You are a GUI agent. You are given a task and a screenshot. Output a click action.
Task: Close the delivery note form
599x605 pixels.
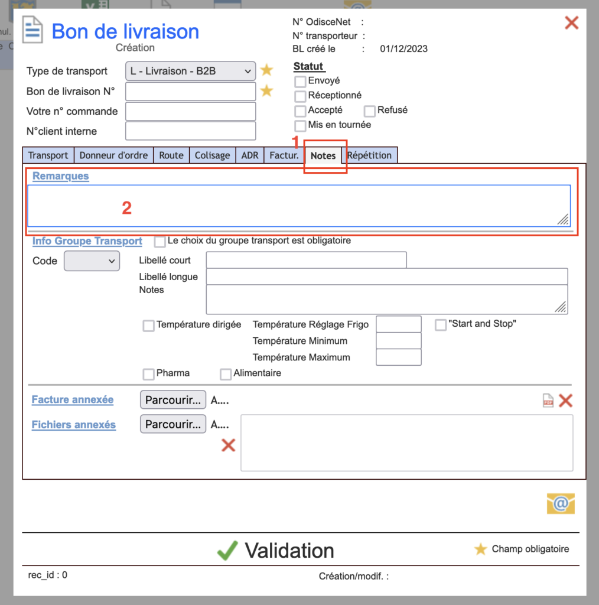pyautogui.click(x=571, y=23)
